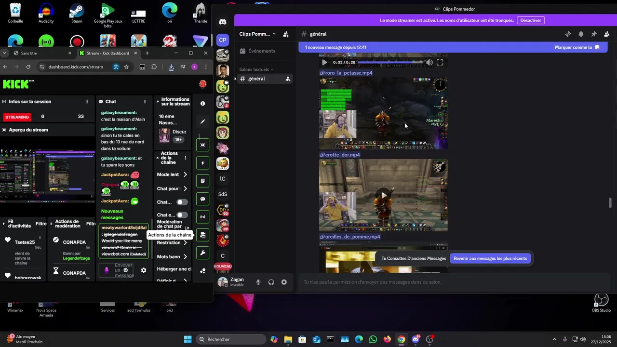Screen dimensions: 617x347
Task: Open Événements in Discord sidebar
Action: coord(264,51)
